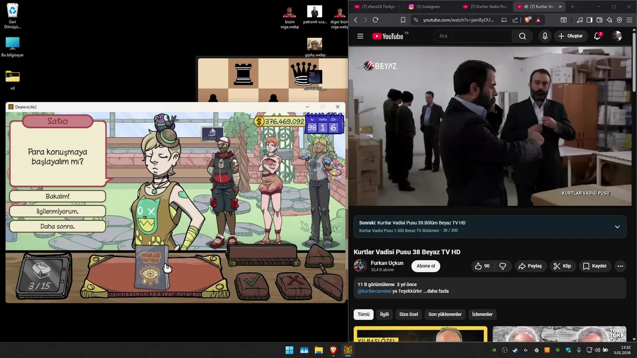Image resolution: width=637 pixels, height=358 pixels.
Task: Open YouTube hamburger guide menu
Action: 360,36
